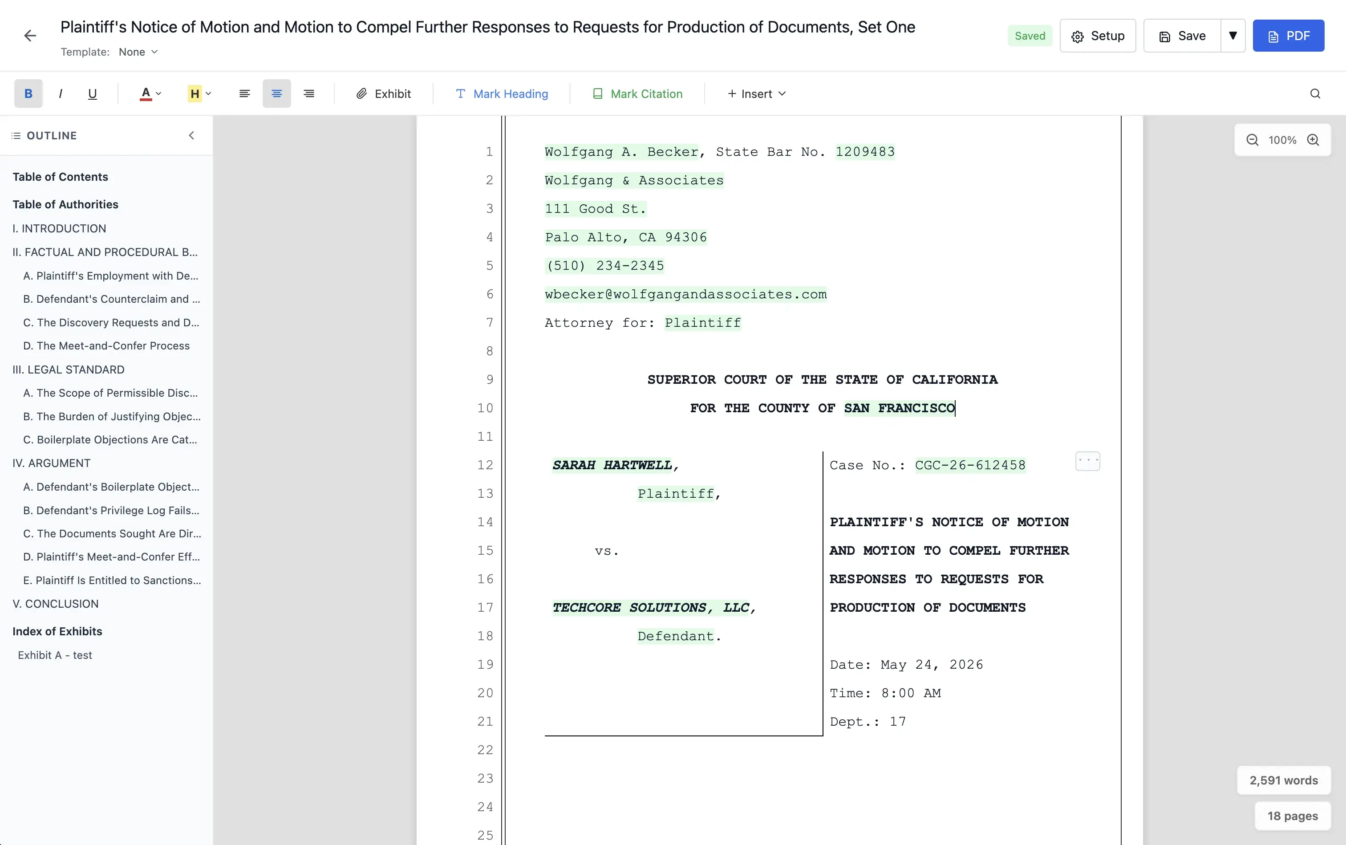The height and width of the screenshot is (845, 1346).
Task: Go to A. Scope of Permissible Discovery
Action: pyautogui.click(x=111, y=392)
